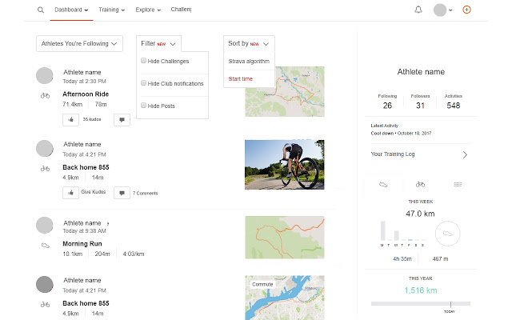Click the Give Kudos label

click(94, 192)
